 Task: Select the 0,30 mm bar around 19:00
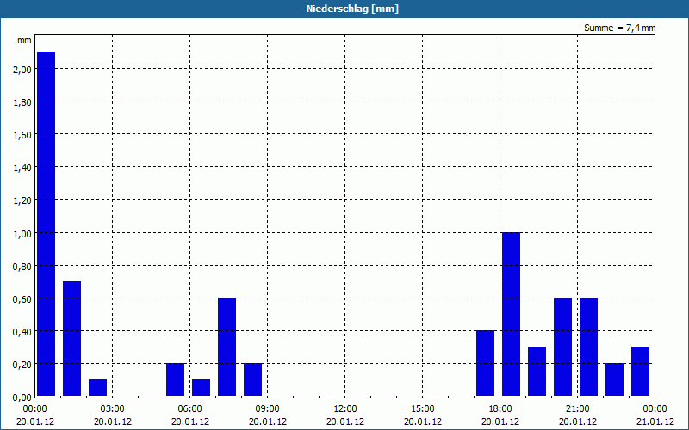537,372
